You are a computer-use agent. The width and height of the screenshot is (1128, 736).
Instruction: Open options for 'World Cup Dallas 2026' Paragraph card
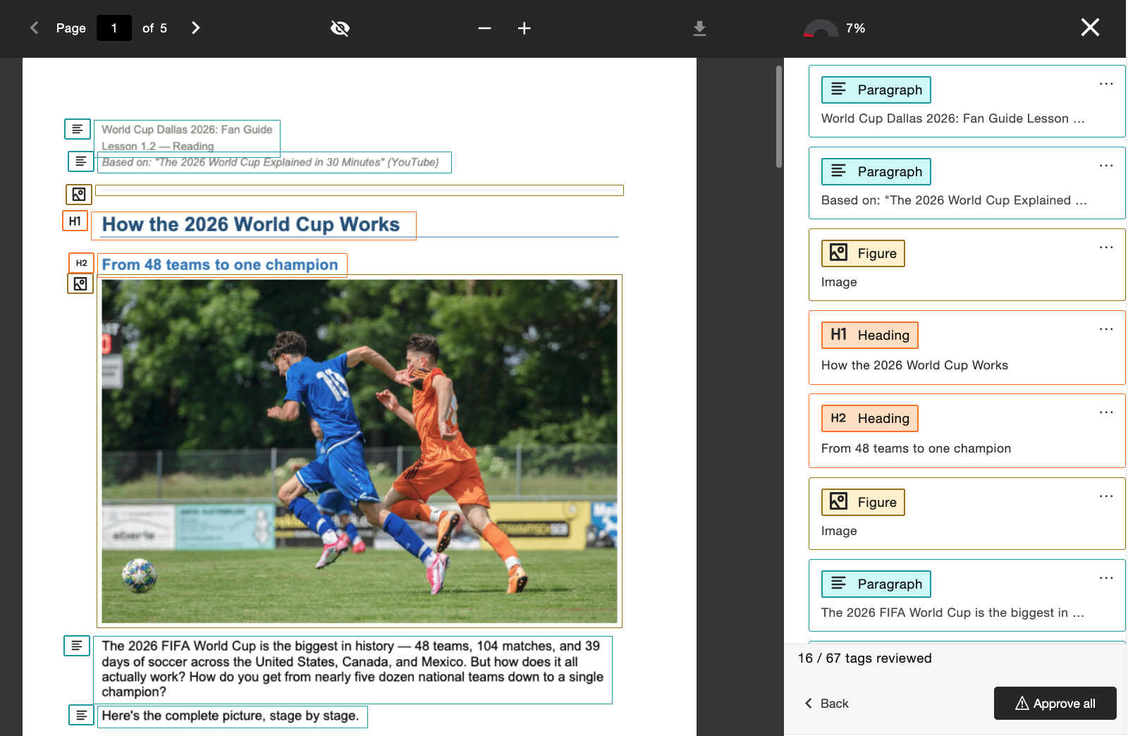tap(1106, 84)
